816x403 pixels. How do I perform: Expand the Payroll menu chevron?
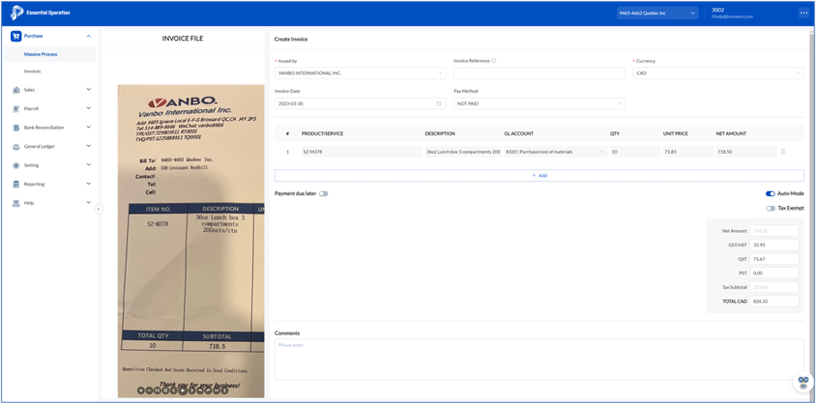click(x=89, y=108)
